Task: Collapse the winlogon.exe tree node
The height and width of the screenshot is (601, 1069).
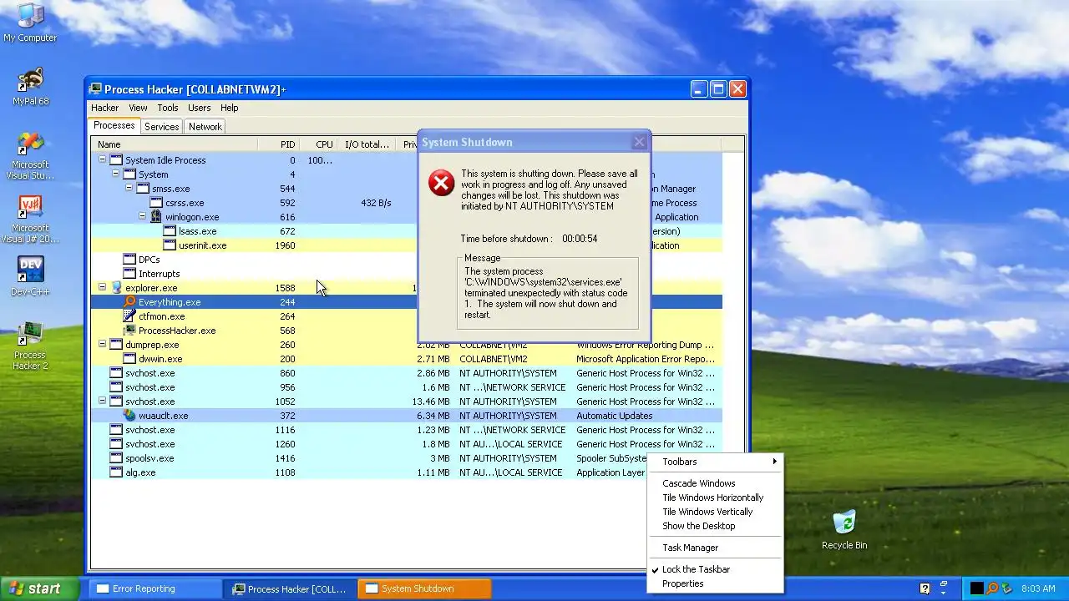Action: 143,216
